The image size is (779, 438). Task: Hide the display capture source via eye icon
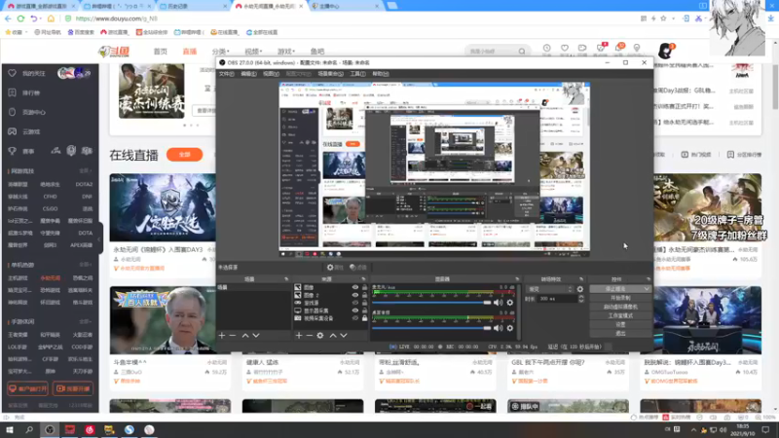pos(355,310)
